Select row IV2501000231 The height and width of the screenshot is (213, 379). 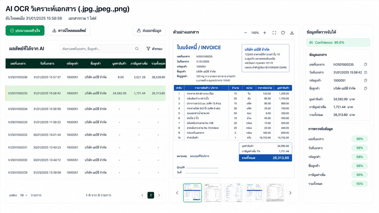[x=86, y=147]
